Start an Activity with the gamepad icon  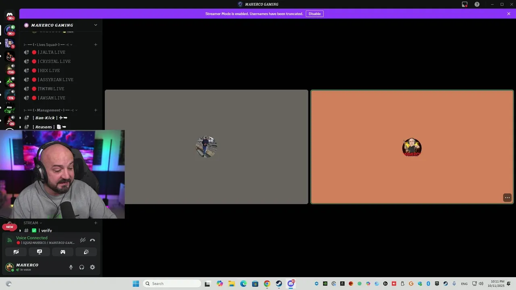pyautogui.click(x=63, y=252)
